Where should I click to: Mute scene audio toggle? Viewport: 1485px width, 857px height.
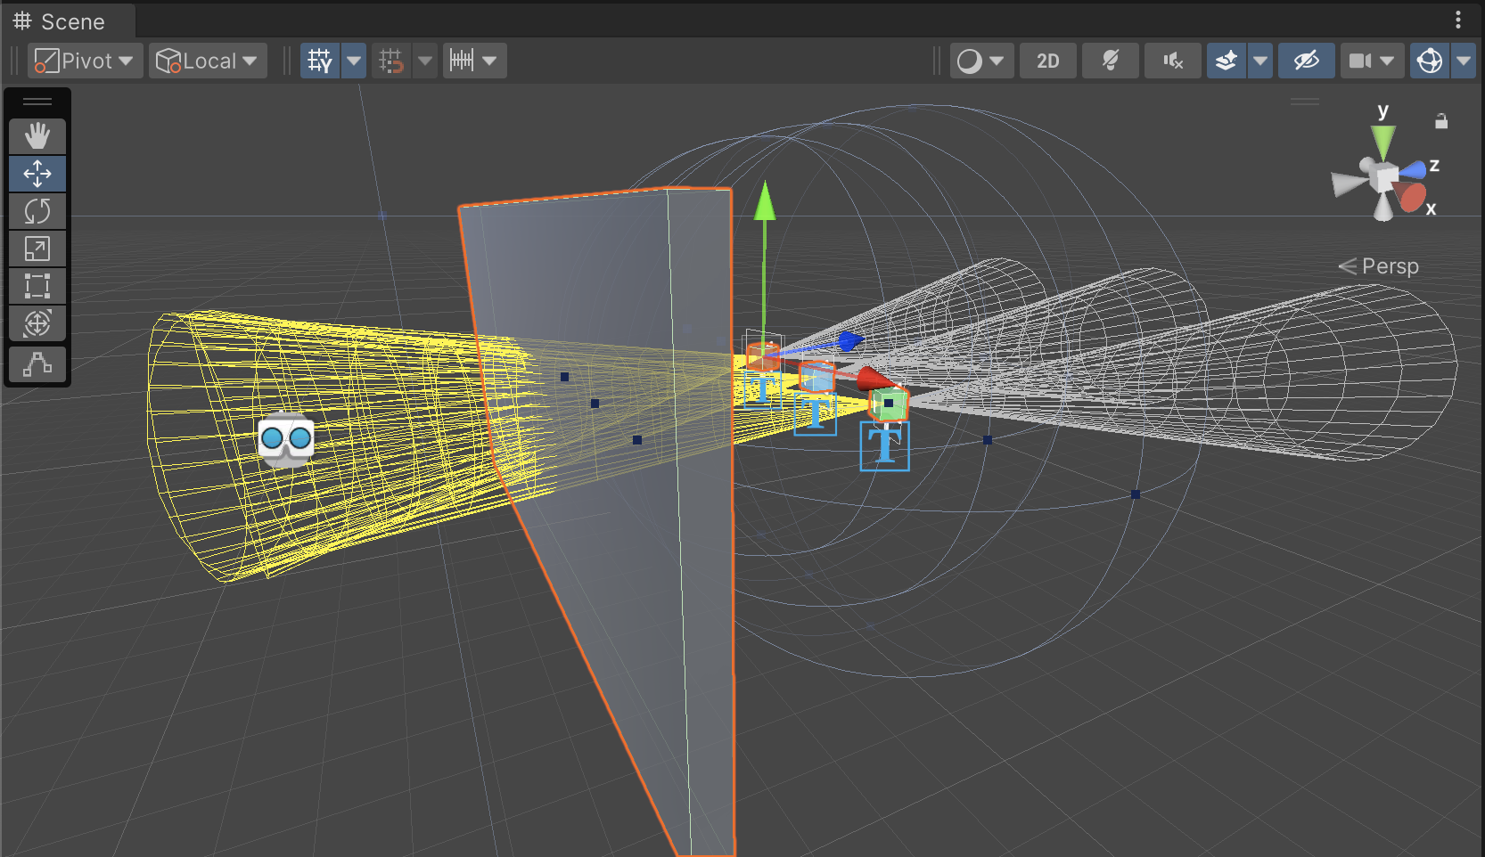pyautogui.click(x=1172, y=61)
